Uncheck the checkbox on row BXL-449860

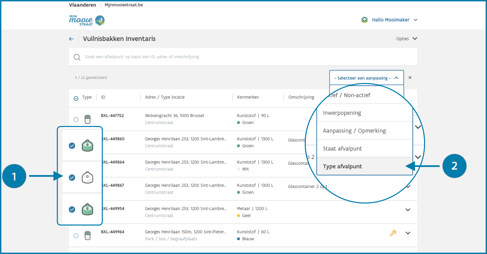[72, 146]
